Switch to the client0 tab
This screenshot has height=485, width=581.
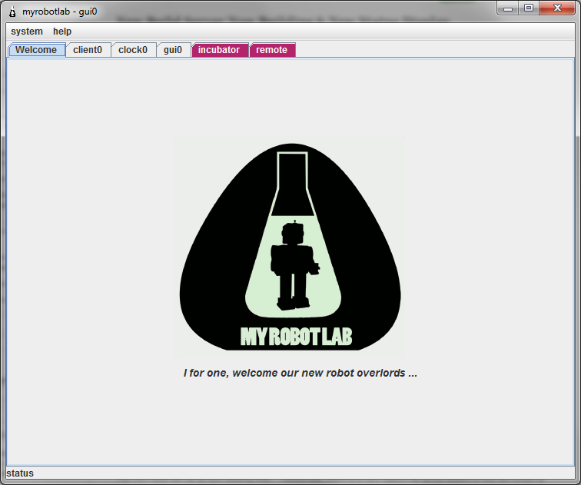(x=88, y=50)
